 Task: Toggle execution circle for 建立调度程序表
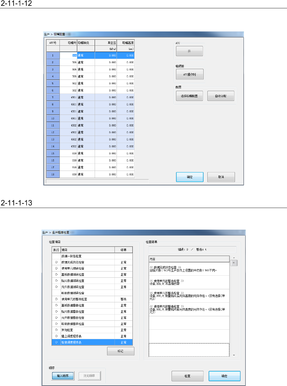pyautogui.click(x=56, y=336)
